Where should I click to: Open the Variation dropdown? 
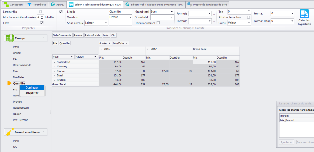tap(130, 17)
